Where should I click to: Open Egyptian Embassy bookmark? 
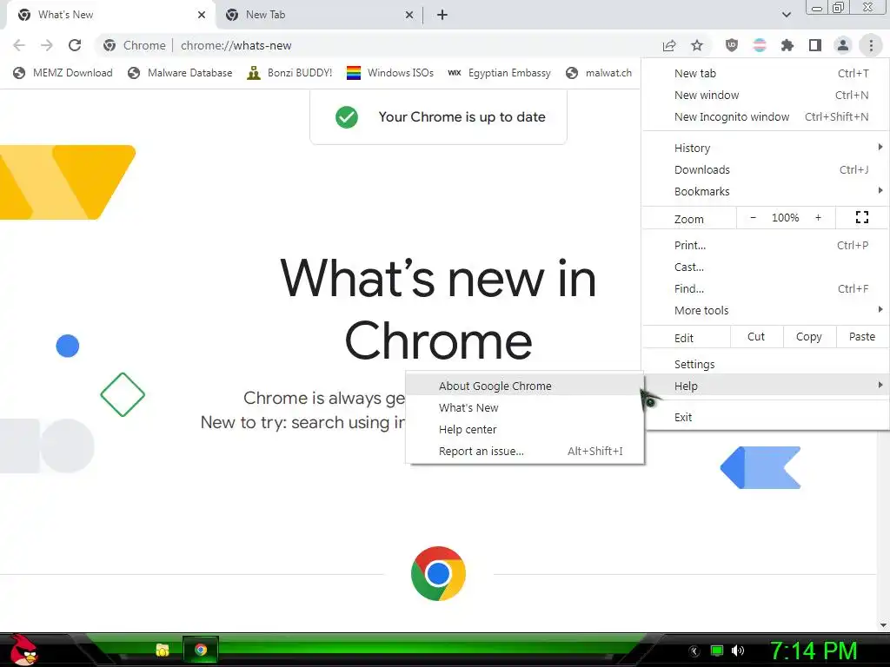(499, 73)
